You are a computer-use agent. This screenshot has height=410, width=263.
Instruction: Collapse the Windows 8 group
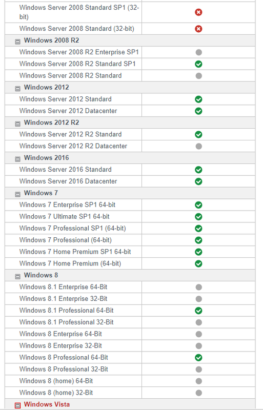pyautogui.click(x=17, y=276)
